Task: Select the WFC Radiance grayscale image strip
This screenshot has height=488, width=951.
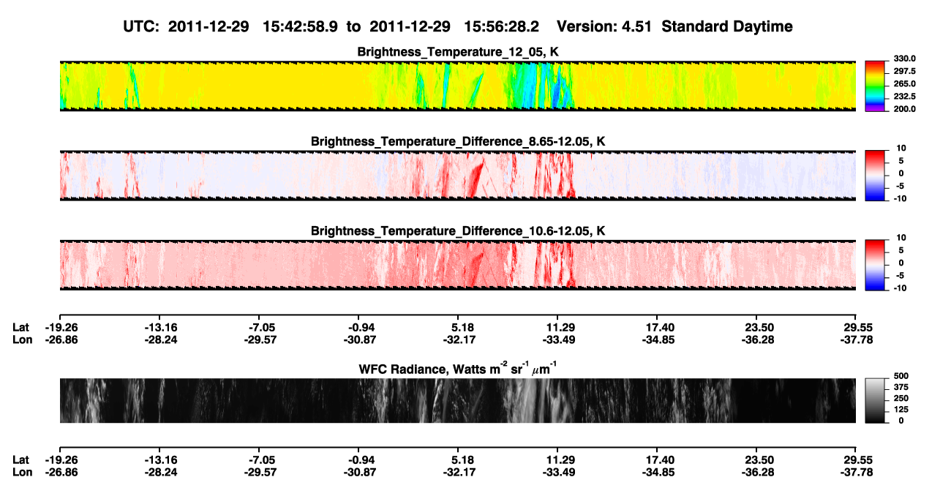Action: [x=457, y=400]
